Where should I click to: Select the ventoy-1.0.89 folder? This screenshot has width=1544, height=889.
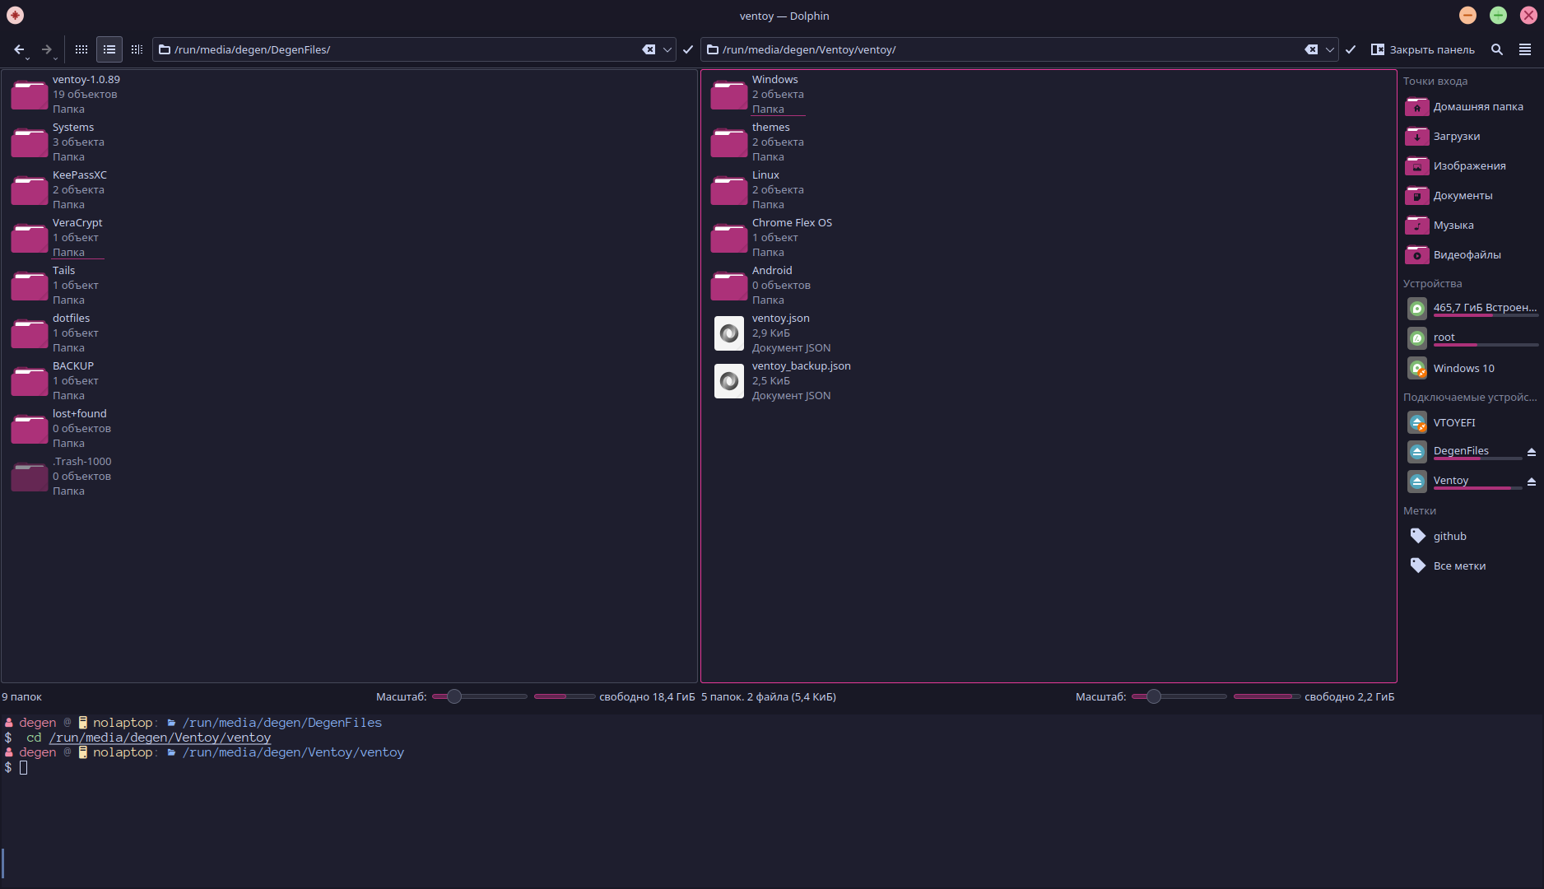(x=64, y=94)
